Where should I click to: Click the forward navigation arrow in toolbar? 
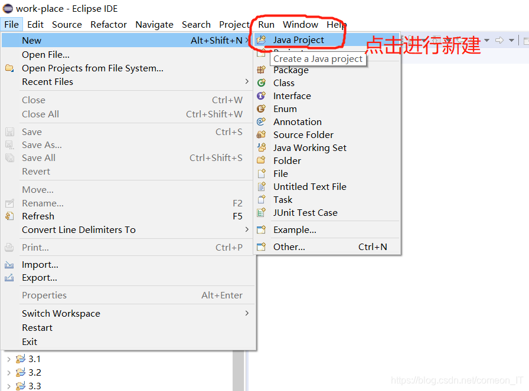[x=499, y=41]
